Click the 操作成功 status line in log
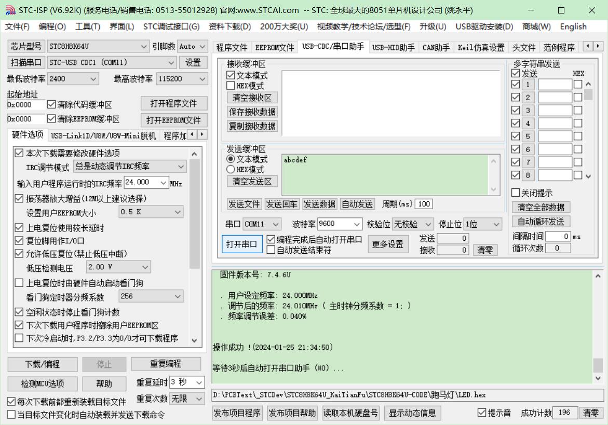Screen dimensions: 608x425 pyautogui.click(x=273, y=347)
